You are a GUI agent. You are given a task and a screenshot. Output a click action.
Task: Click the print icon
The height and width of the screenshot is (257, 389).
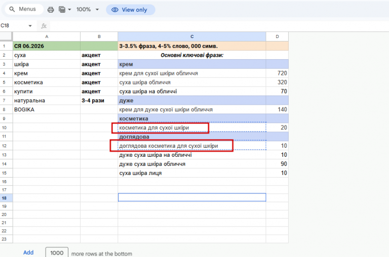(51, 10)
